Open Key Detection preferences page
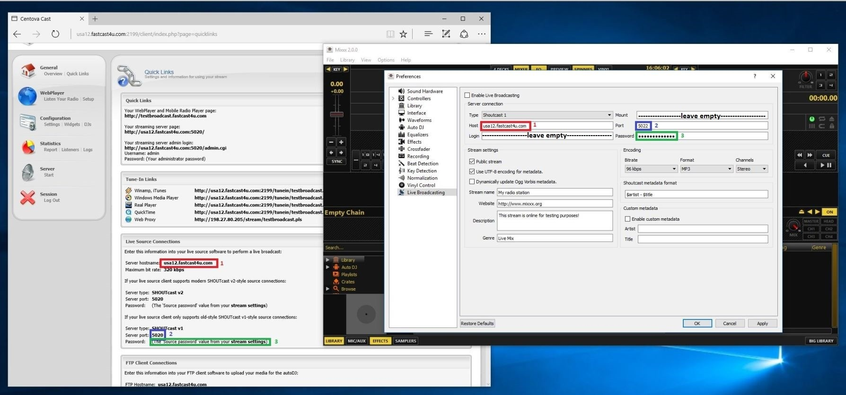The height and width of the screenshot is (395, 846). coord(422,171)
